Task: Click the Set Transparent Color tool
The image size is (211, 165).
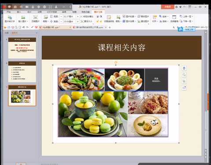Action: click(x=109, y=19)
